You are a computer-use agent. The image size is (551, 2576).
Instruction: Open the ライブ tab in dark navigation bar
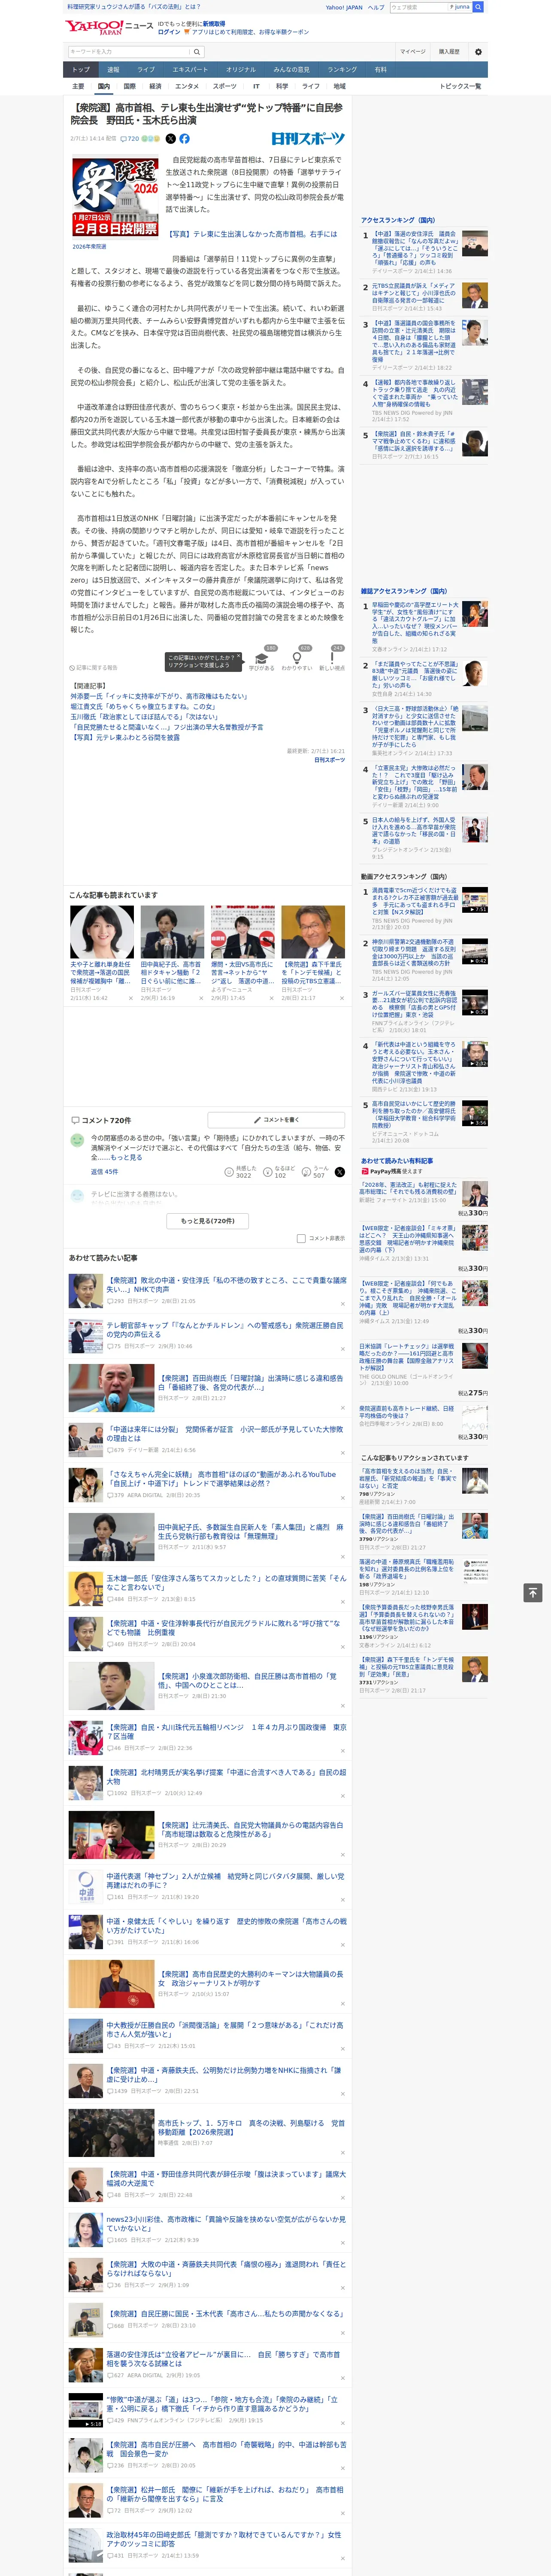pos(146,70)
